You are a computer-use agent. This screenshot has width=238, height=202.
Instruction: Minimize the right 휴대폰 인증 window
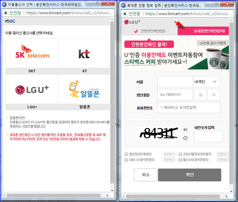pos(209,4)
